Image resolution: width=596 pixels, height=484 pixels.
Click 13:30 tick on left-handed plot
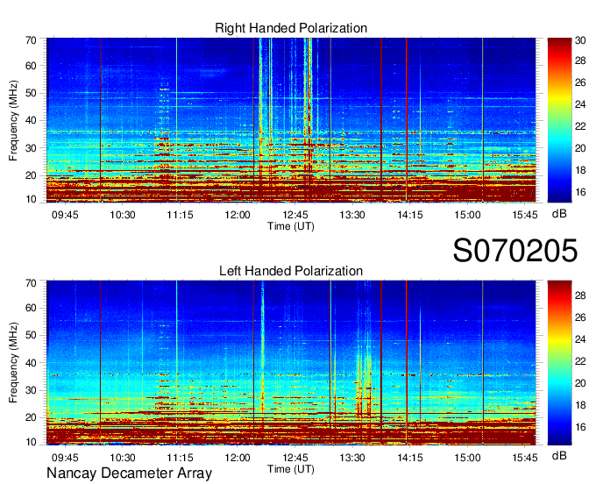352,458
